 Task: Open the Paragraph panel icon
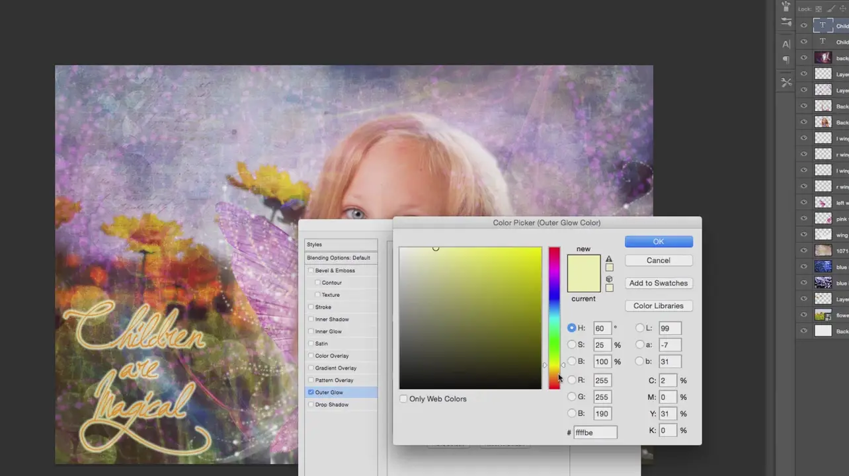click(x=786, y=60)
